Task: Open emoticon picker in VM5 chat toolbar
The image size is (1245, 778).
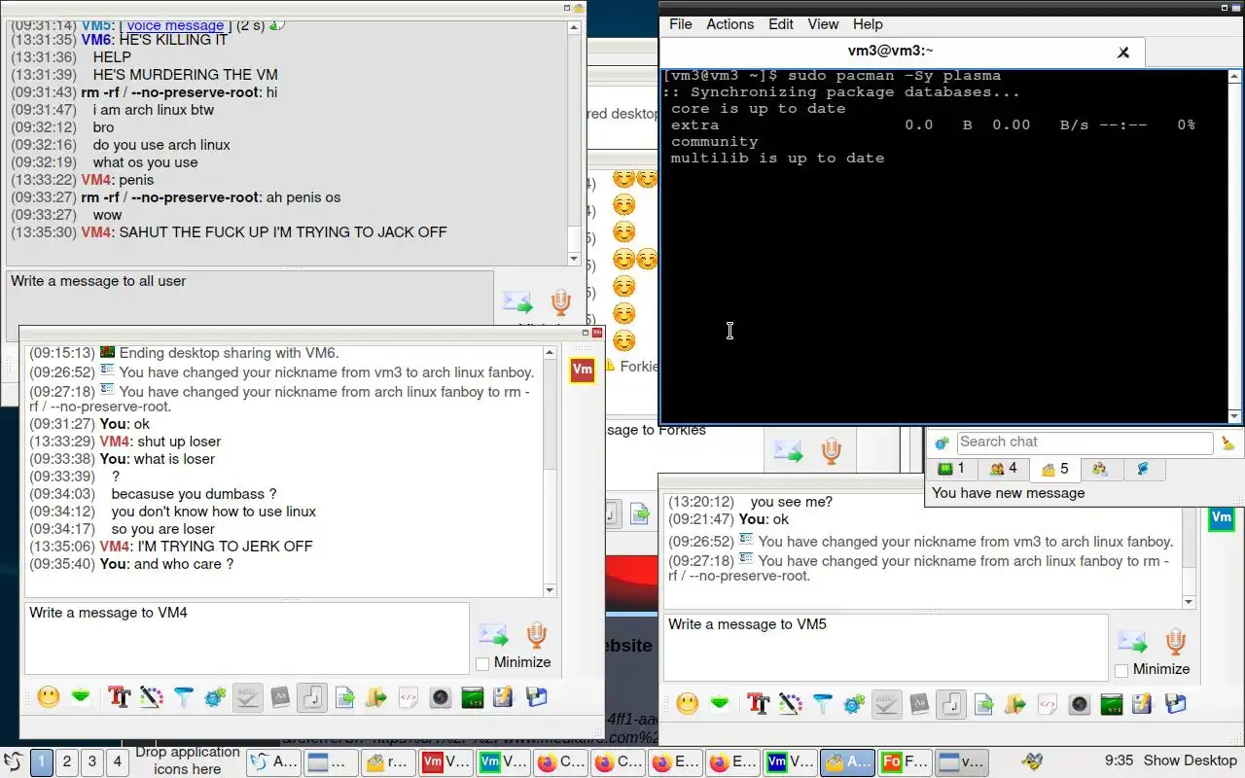Action: coord(688,703)
